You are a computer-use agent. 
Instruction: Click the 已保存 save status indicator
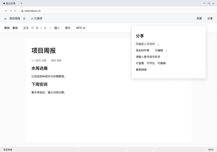[37, 19]
